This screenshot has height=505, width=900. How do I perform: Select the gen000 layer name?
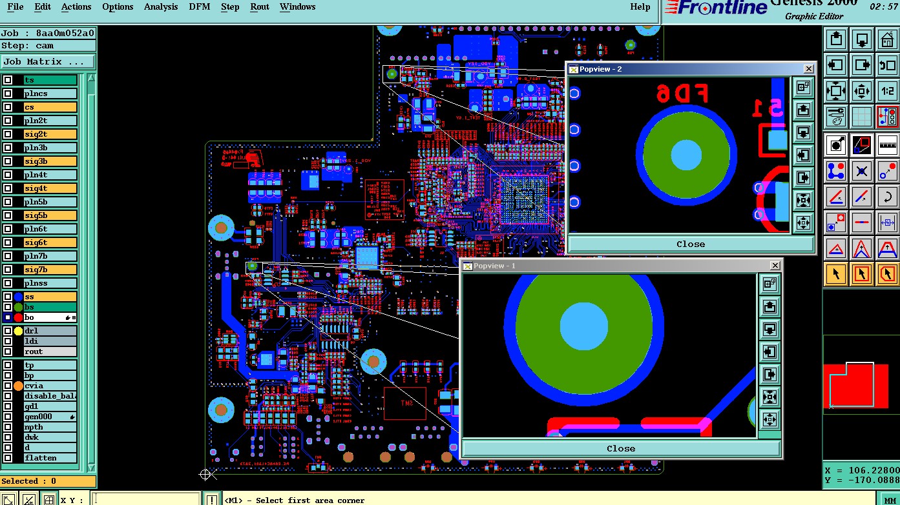coord(50,417)
